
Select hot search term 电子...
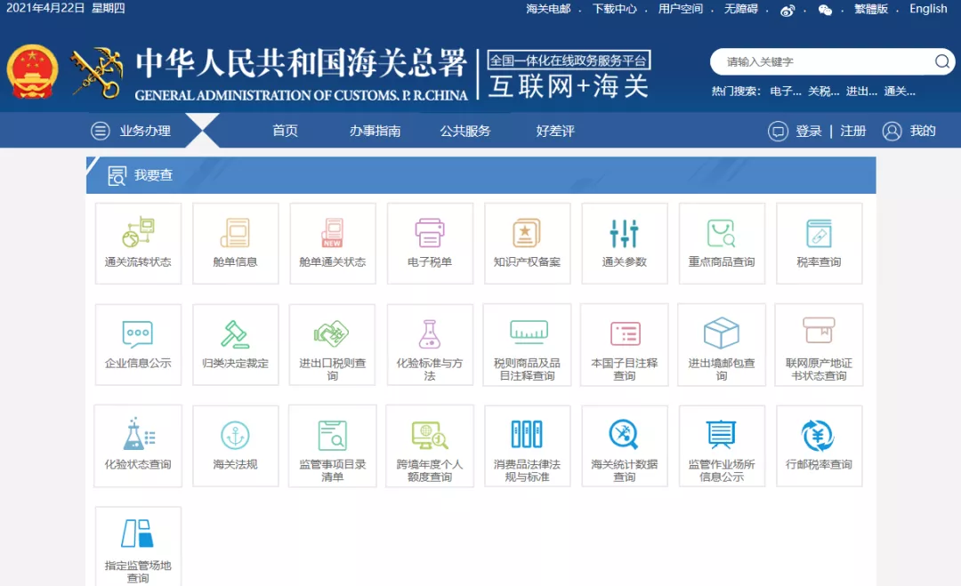786,92
